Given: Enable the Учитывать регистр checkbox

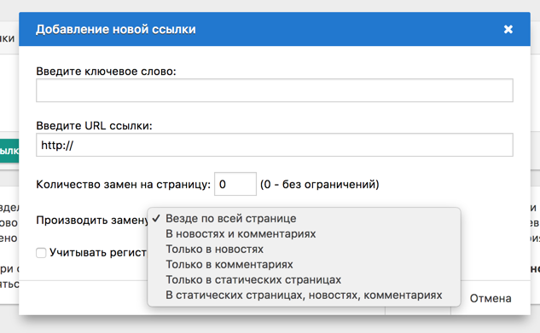Looking at the screenshot, I should 41,253.
